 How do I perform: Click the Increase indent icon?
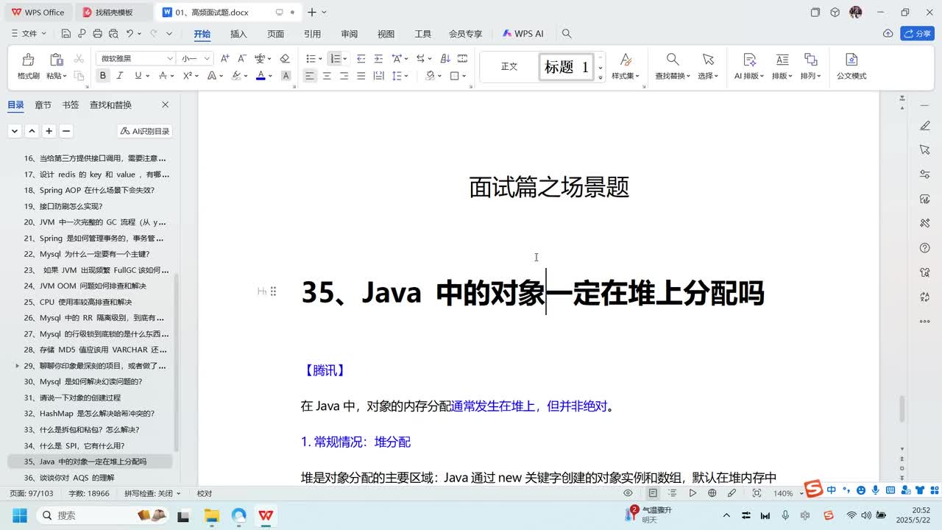378,58
